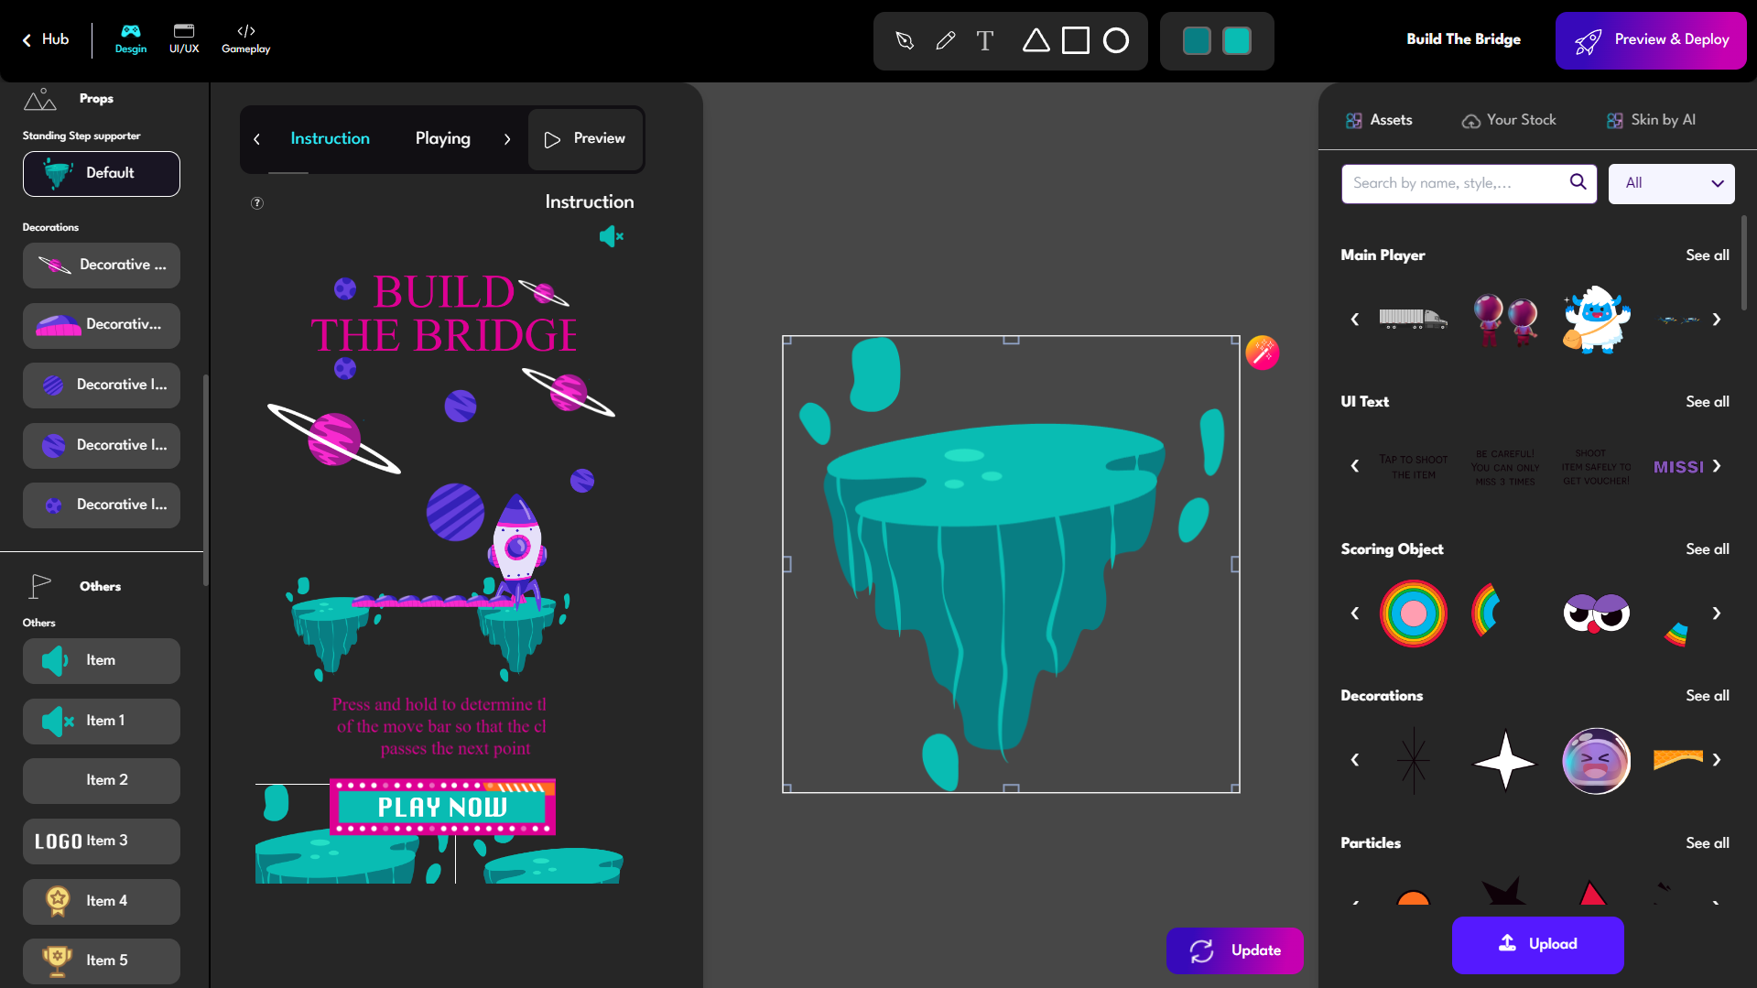Click See all next to Decorations
This screenshot has width=1757, height=988.
coord(1707,696)
